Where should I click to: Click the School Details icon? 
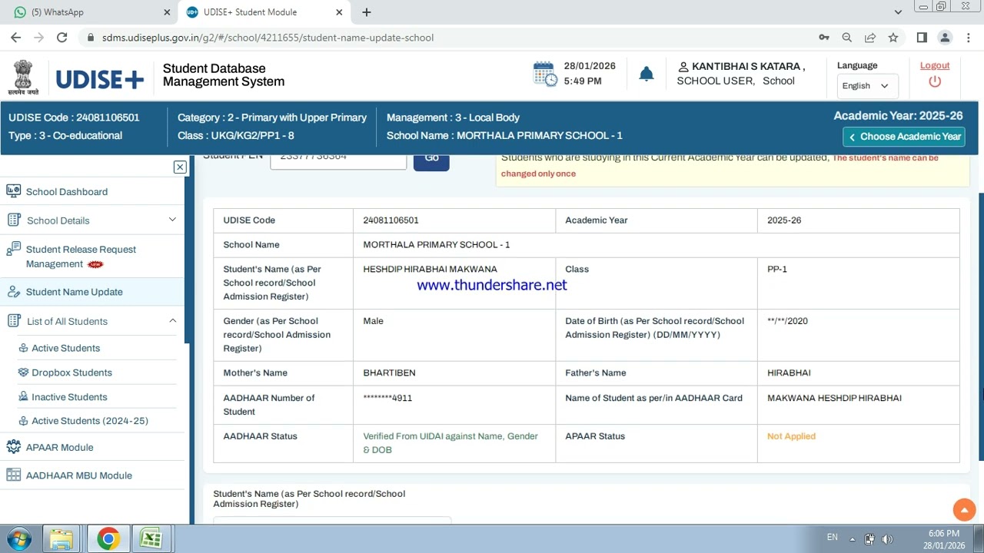click(14, 220)
